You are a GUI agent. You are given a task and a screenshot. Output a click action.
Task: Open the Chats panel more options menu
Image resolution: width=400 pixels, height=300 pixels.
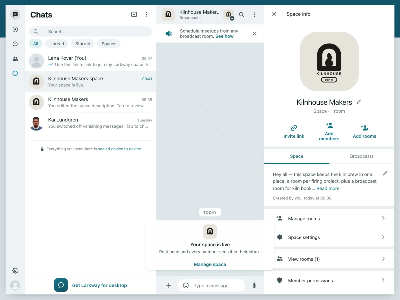point(146,14)
